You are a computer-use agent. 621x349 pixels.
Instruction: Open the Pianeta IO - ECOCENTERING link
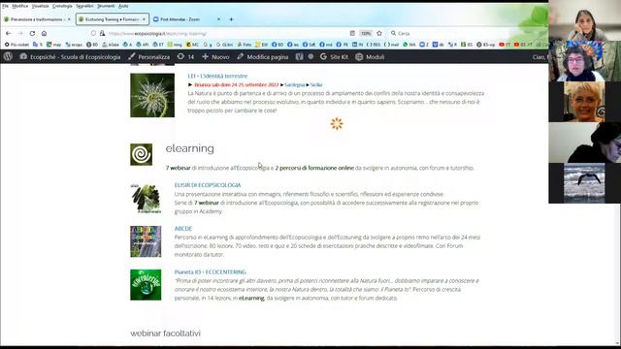pyautogui.click(x=211, y=272)
